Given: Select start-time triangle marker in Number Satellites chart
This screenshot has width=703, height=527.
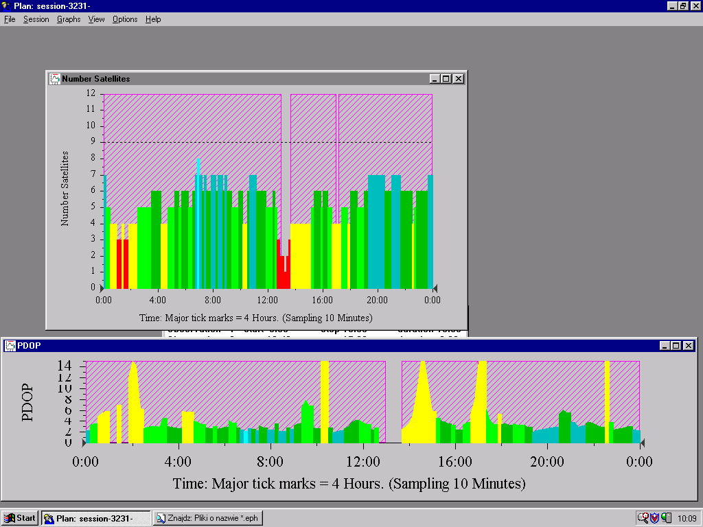Looking at the screenshot, I should [102, 288].
